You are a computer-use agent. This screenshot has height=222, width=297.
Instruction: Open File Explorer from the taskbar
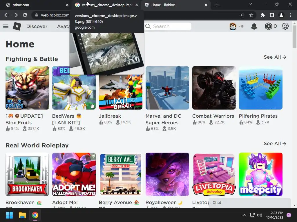22,215
